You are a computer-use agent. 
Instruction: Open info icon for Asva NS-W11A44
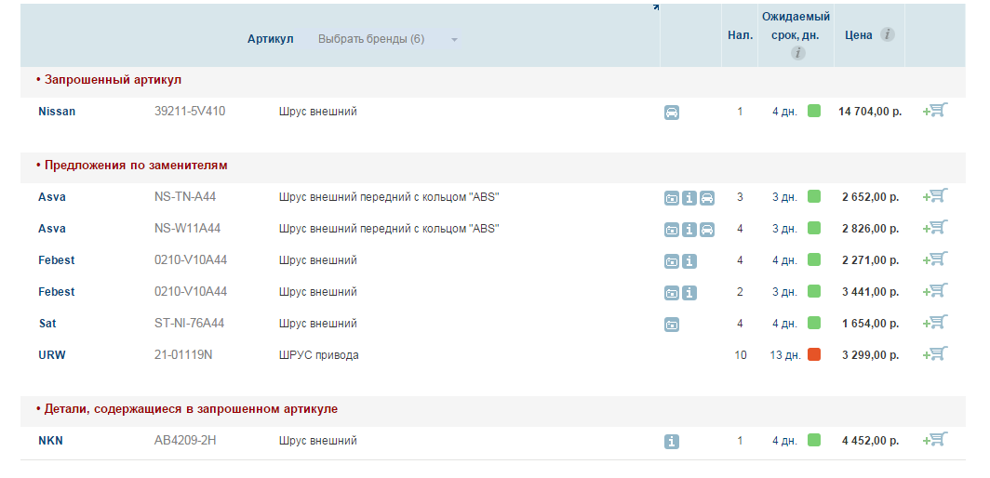689,230
